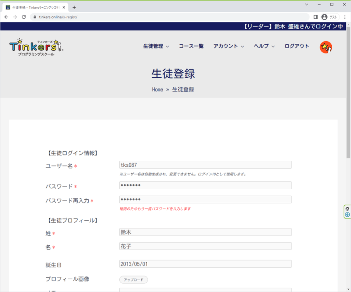
Task: Open a new tab with plus icon
Action: click(x=74, y=7)
